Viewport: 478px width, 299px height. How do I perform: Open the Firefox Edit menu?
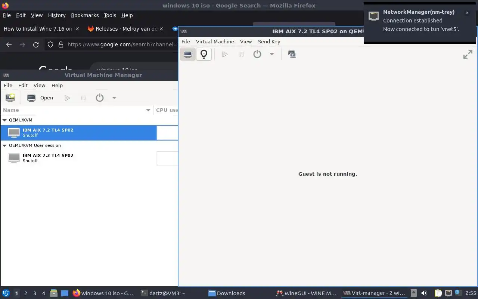(21, 15)
